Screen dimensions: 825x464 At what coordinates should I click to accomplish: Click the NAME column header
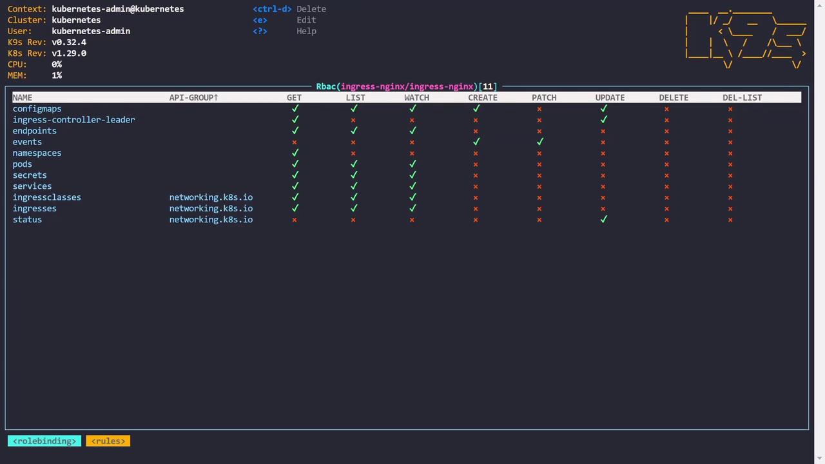pyautogui.click(x=23, y=97)
